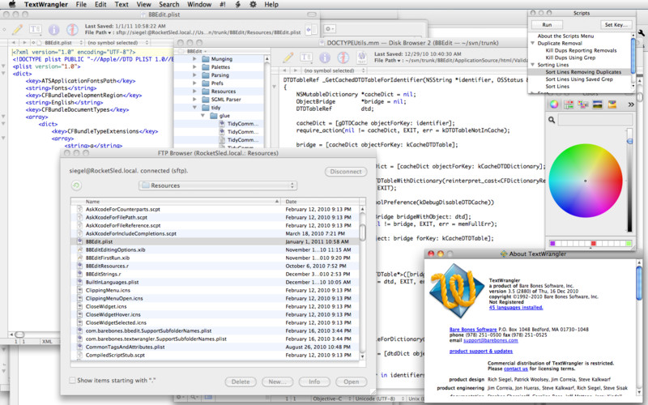Click text options icon in DOCTYPEUtils.mm window
Image resolution: width=648 pixels, height=405 pixels.
point(306,58)
